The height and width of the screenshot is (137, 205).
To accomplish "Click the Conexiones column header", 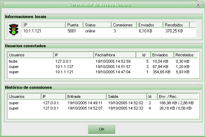I will tap(124, 25).
